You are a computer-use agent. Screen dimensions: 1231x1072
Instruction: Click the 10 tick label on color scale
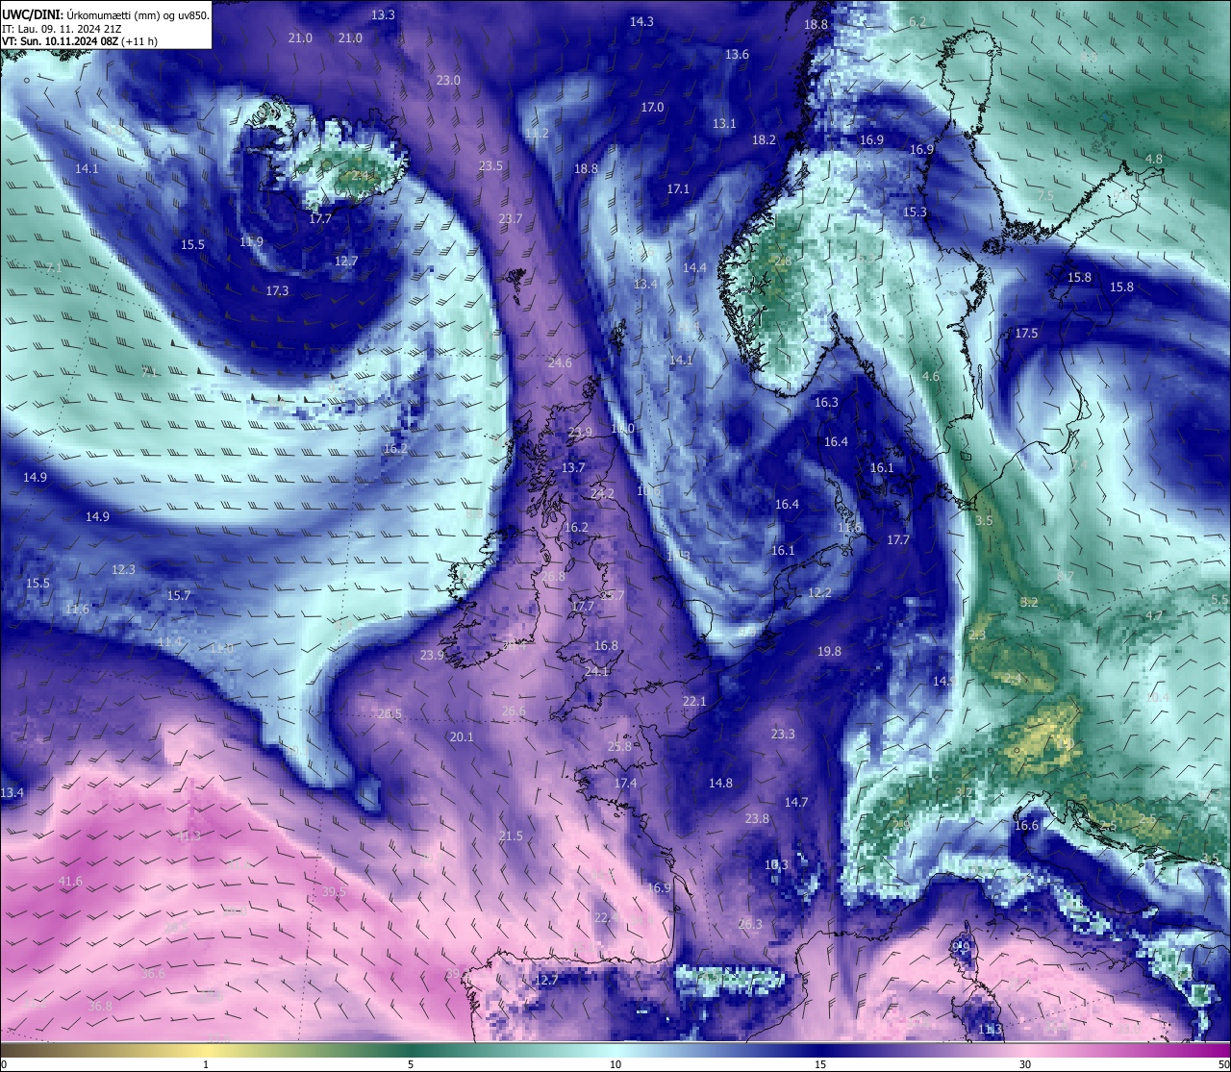[615, 1064]
